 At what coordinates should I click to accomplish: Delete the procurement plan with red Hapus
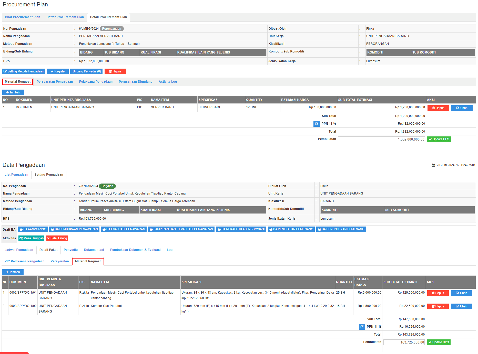(x=115, y=71)
